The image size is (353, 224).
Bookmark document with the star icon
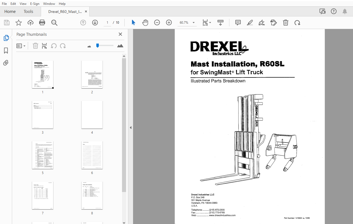click(18, 23)
